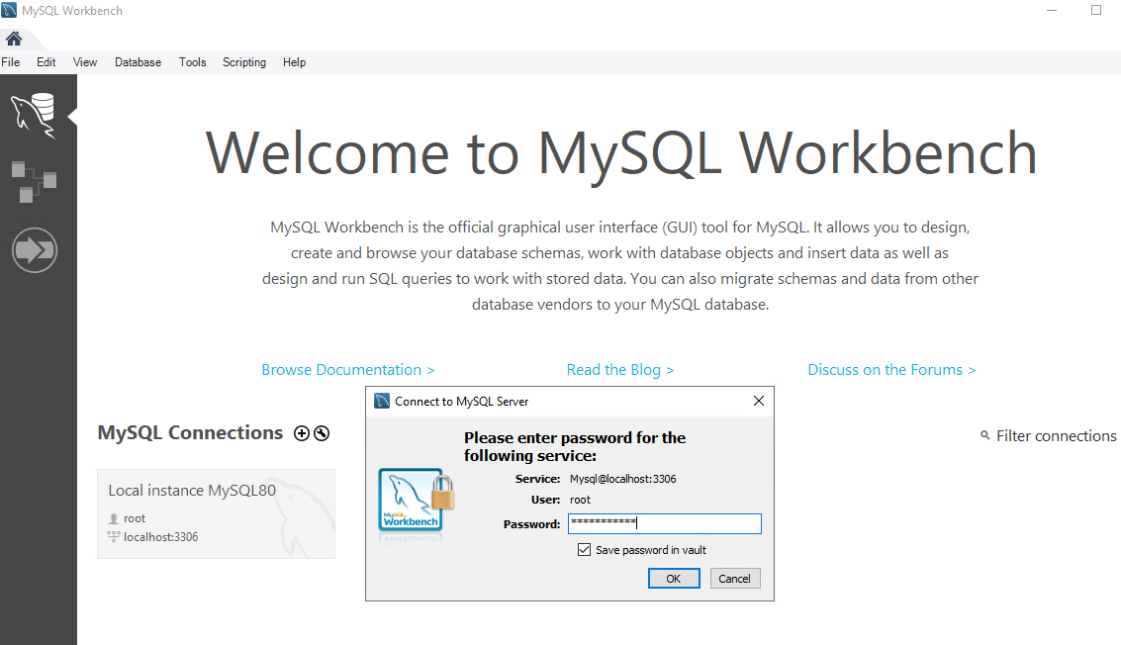Confirm password with OK button

(674, 579)
